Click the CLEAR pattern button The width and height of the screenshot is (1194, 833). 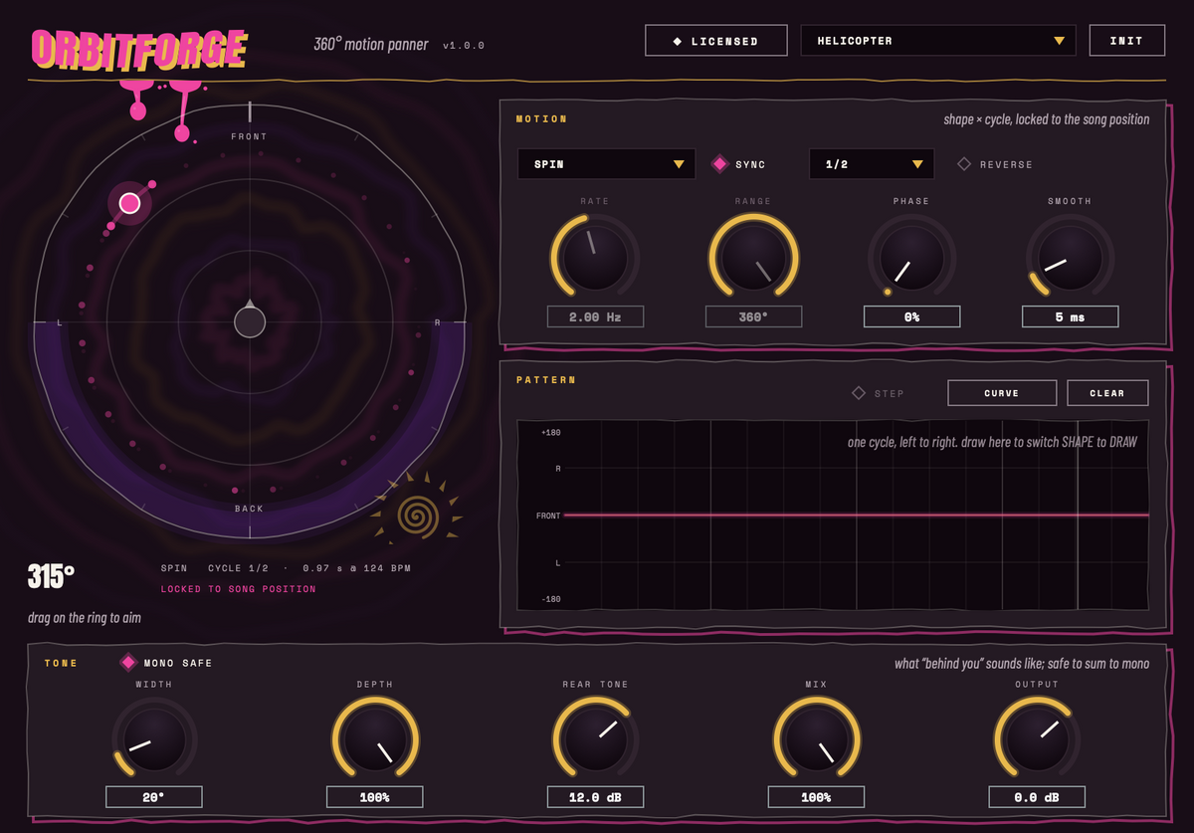point(1107,393)
